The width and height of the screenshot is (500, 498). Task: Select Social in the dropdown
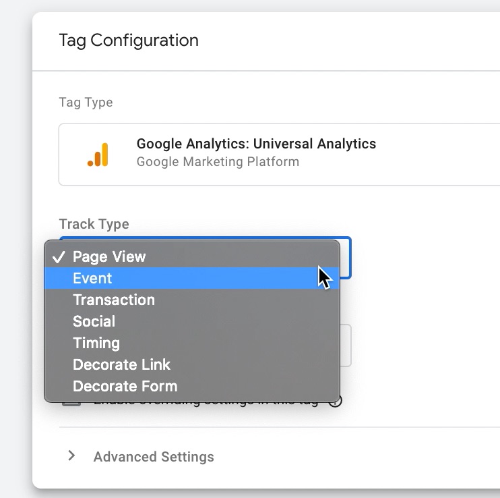point(191,321)
